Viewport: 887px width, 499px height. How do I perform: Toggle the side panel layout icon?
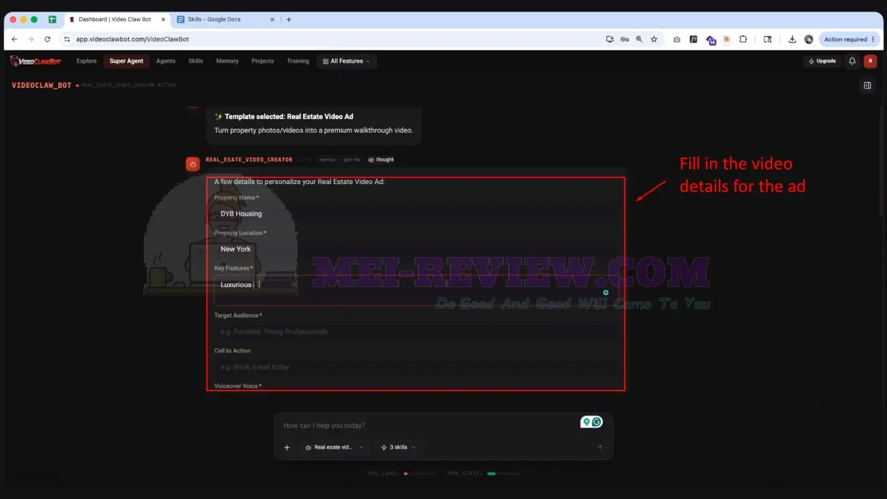(x=867, y=86)
